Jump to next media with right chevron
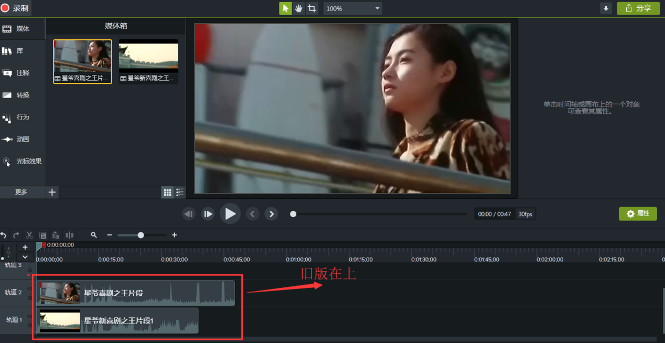665x343 pixels. coord(271,214)
